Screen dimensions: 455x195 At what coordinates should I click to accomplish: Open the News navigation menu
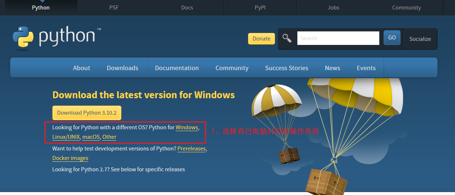point(332,68)
